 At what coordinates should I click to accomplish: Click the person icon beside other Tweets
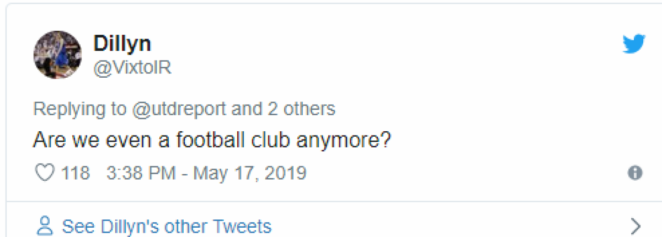pyautogui.click(x=45, y=226)
